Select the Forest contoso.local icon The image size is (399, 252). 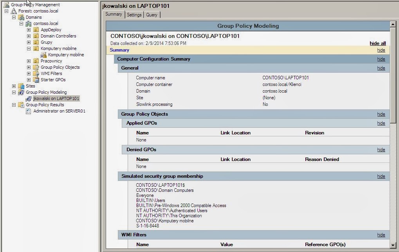click(x=14, y=11)
